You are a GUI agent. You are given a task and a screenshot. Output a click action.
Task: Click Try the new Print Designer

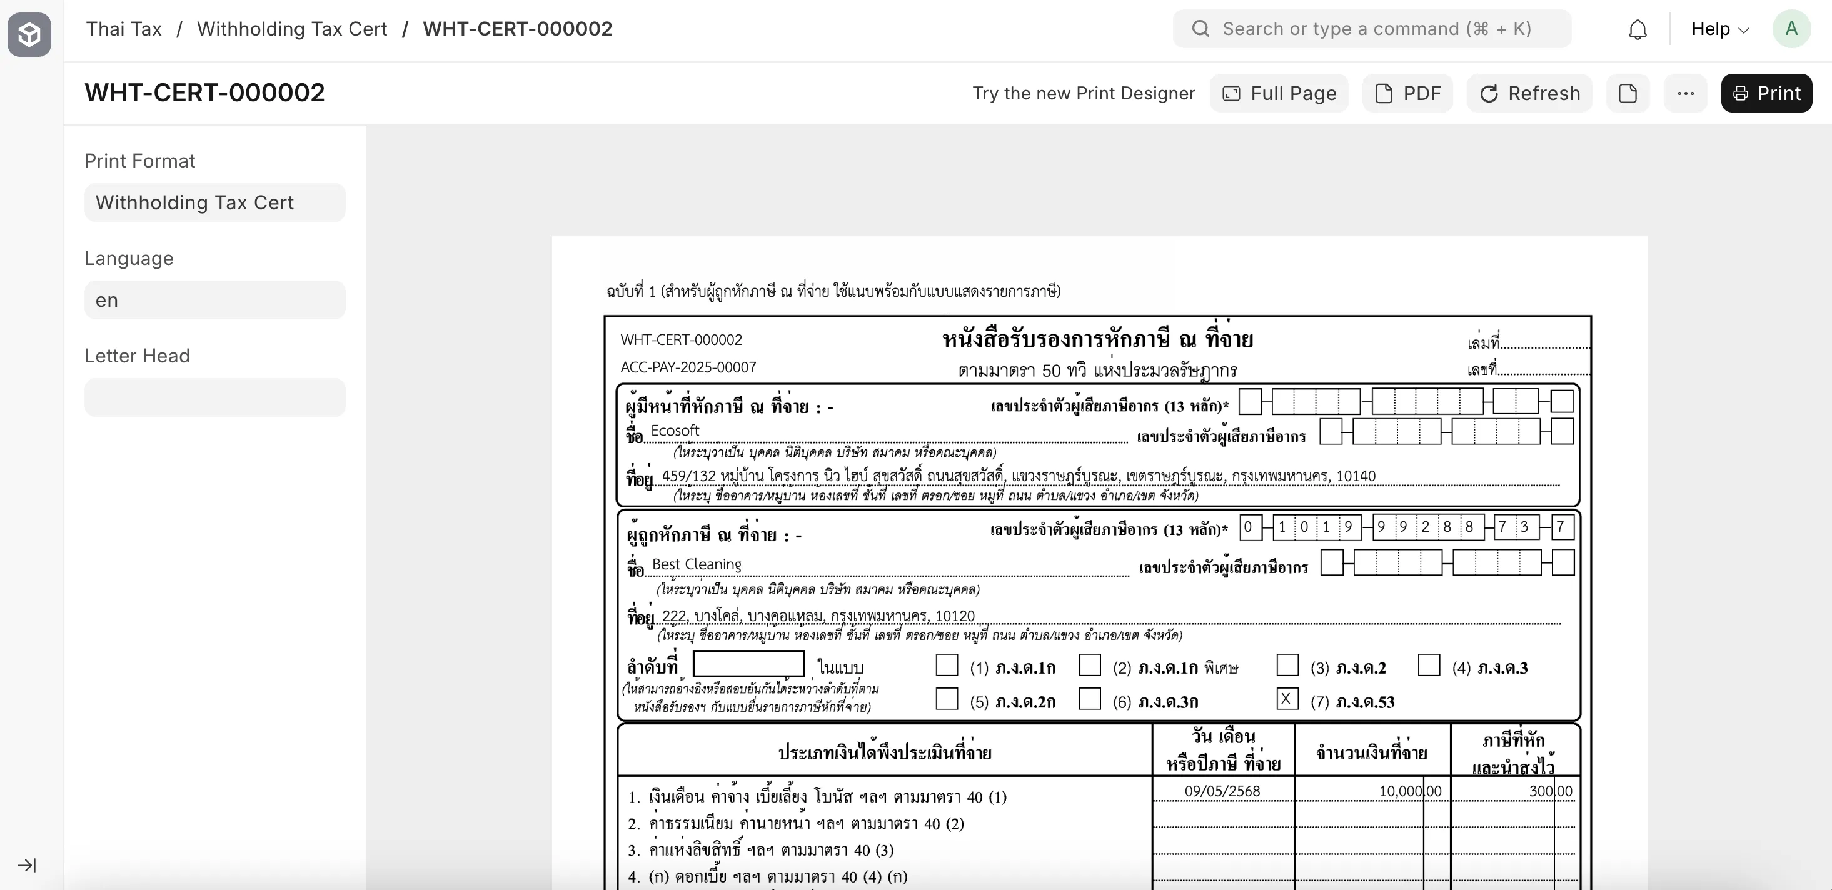click(1083, 93)
